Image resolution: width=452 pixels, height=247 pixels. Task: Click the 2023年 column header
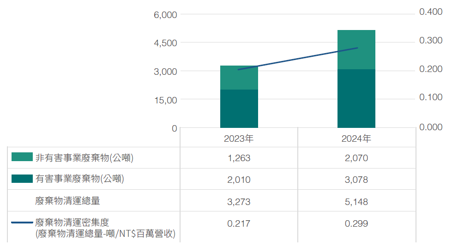click(x=239, y=138)
